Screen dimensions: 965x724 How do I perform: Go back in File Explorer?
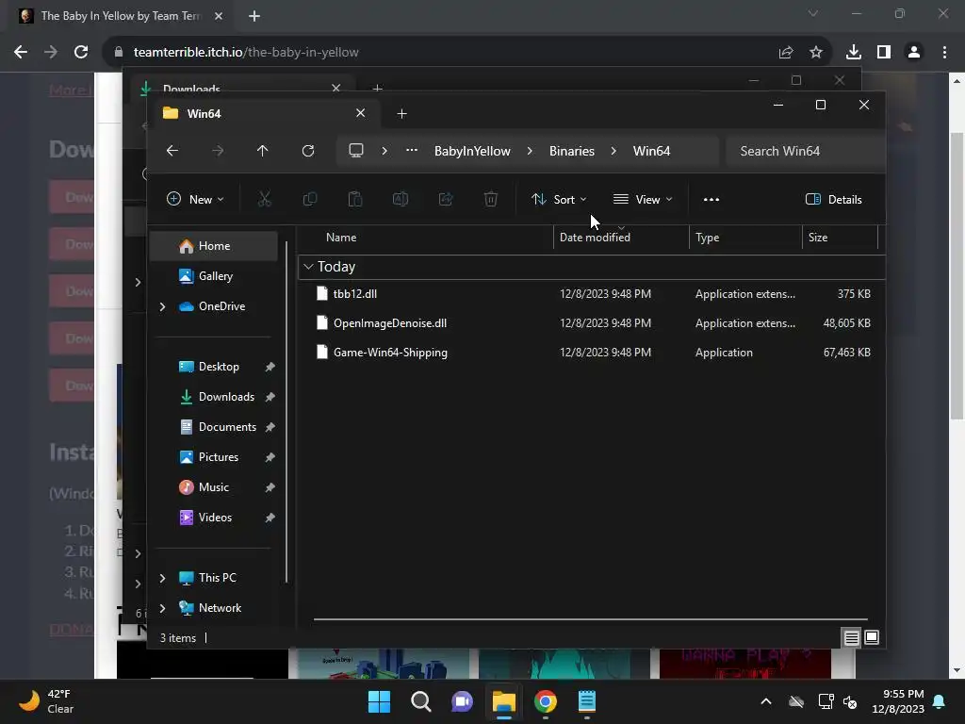(172, 151)
